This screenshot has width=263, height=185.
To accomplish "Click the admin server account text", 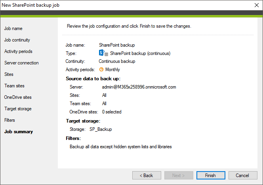I will pos(139,87).
